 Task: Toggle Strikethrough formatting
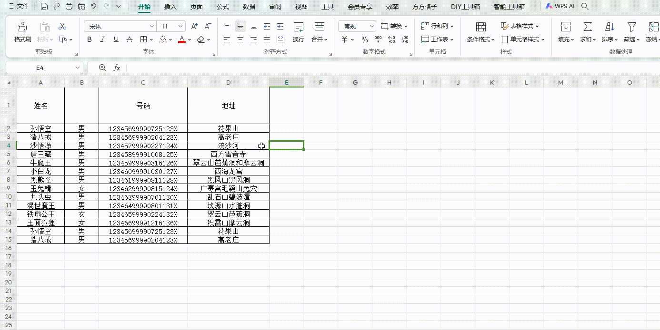point(129,39)
